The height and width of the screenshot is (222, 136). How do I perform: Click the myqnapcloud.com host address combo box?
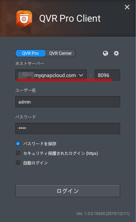coord(51,75)
